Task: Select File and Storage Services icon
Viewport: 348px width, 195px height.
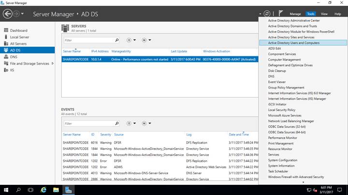Action: [x=6, y=64]
